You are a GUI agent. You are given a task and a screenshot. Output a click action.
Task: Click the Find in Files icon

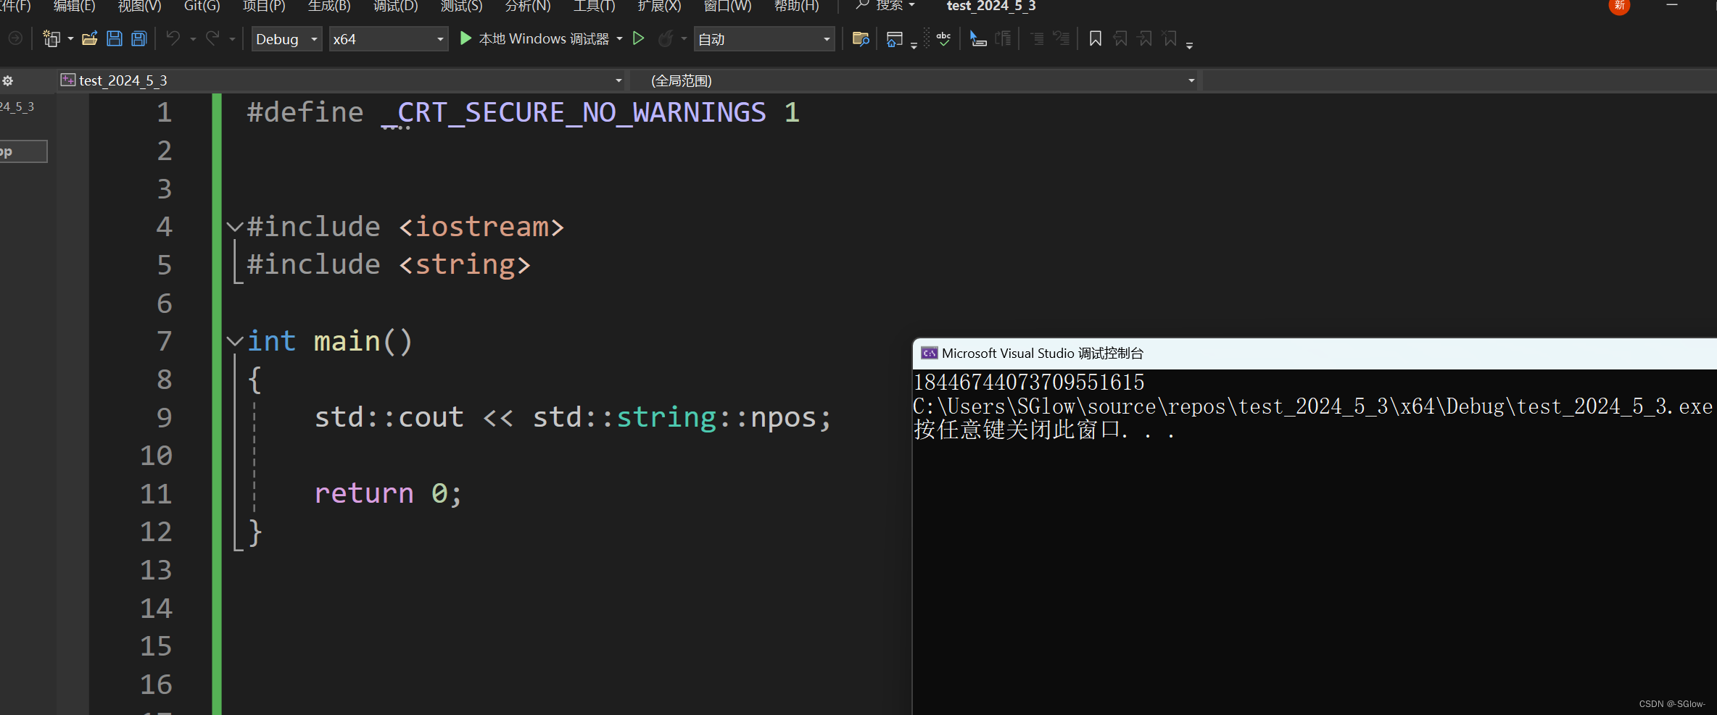click(x=860, y=38)
